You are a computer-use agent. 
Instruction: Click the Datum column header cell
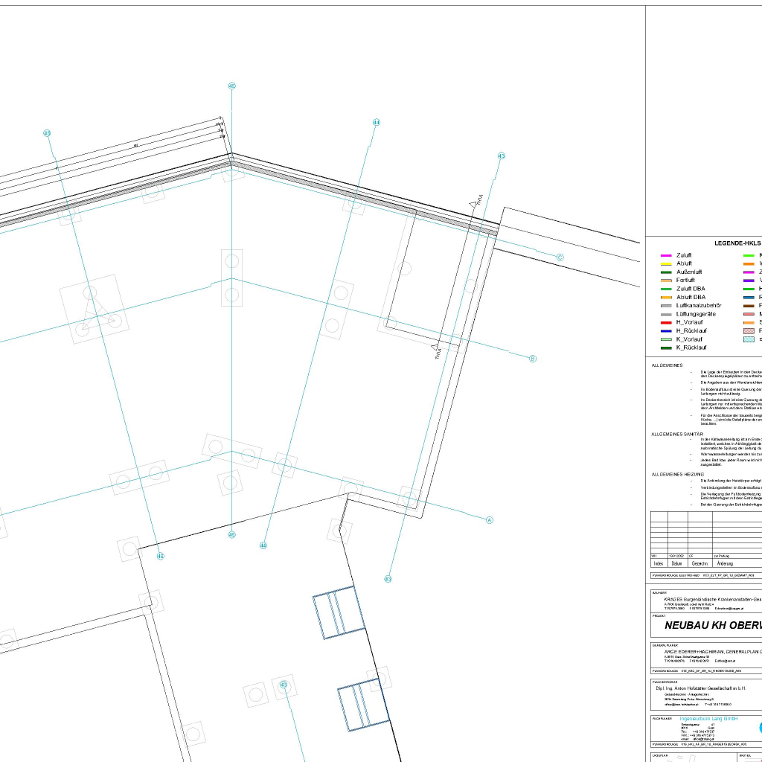click(x=676, y=563)
